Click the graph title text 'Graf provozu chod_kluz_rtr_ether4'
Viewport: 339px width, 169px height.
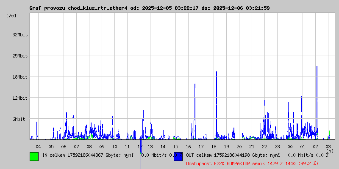point(78,8)
